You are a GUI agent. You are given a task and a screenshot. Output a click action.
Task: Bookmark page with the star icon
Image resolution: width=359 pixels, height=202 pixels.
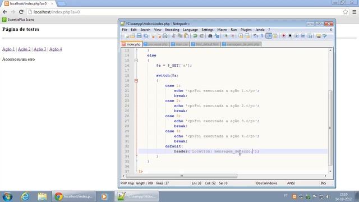(346, 12)
